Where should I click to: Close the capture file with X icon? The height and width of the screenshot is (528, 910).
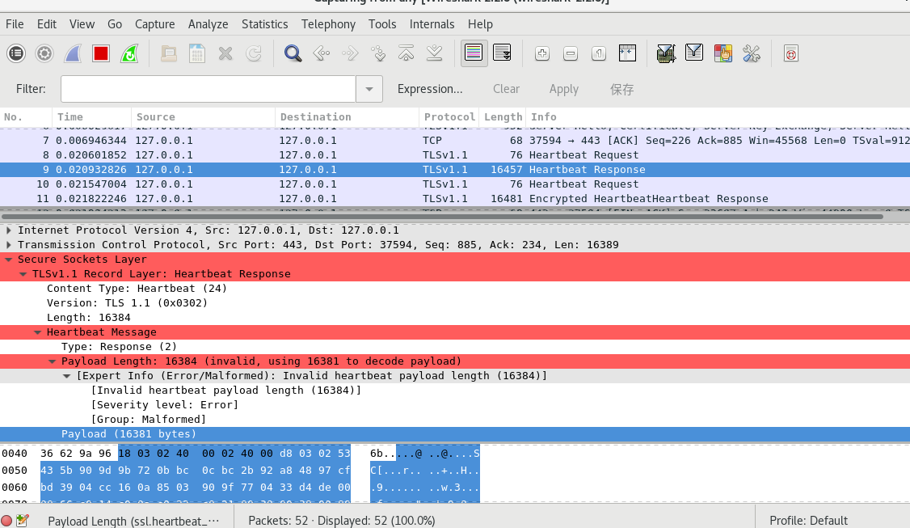[x=225, y=53]
